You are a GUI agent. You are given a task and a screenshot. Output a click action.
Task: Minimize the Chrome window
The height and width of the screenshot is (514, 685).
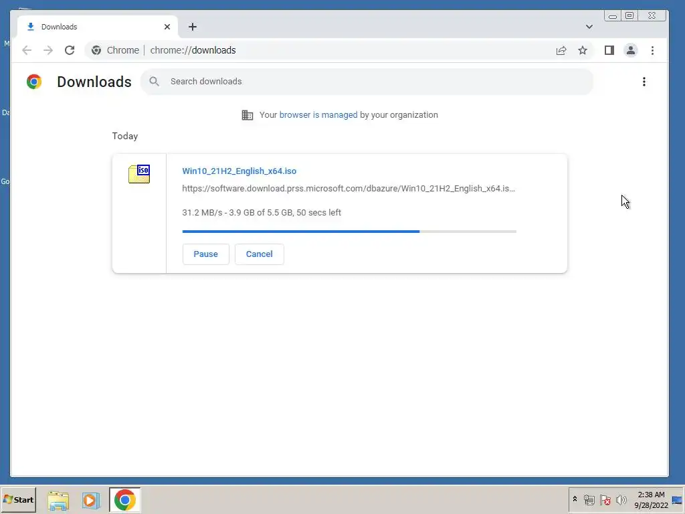[613, 16]
